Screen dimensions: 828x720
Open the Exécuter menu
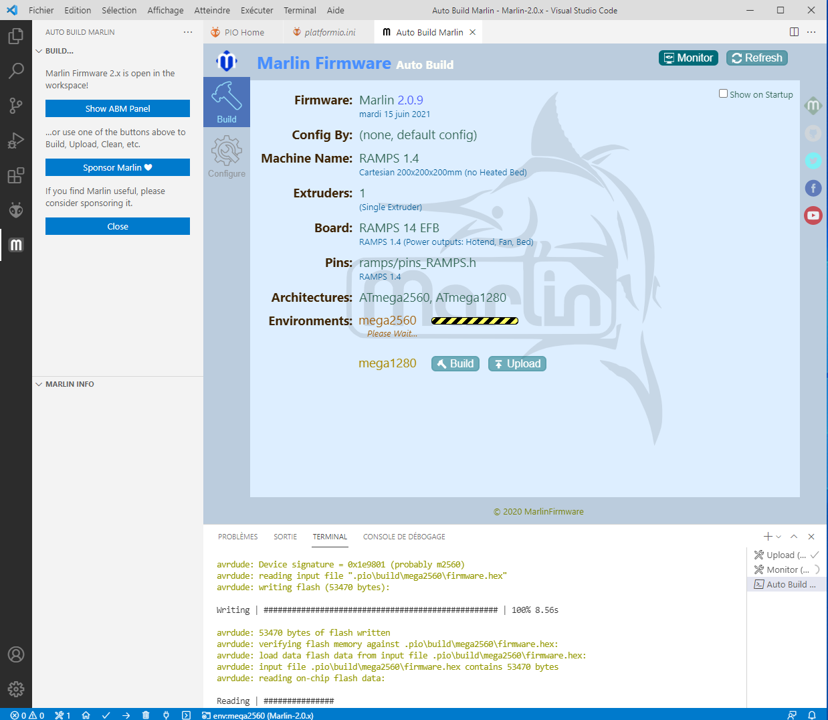click(257, 10)
